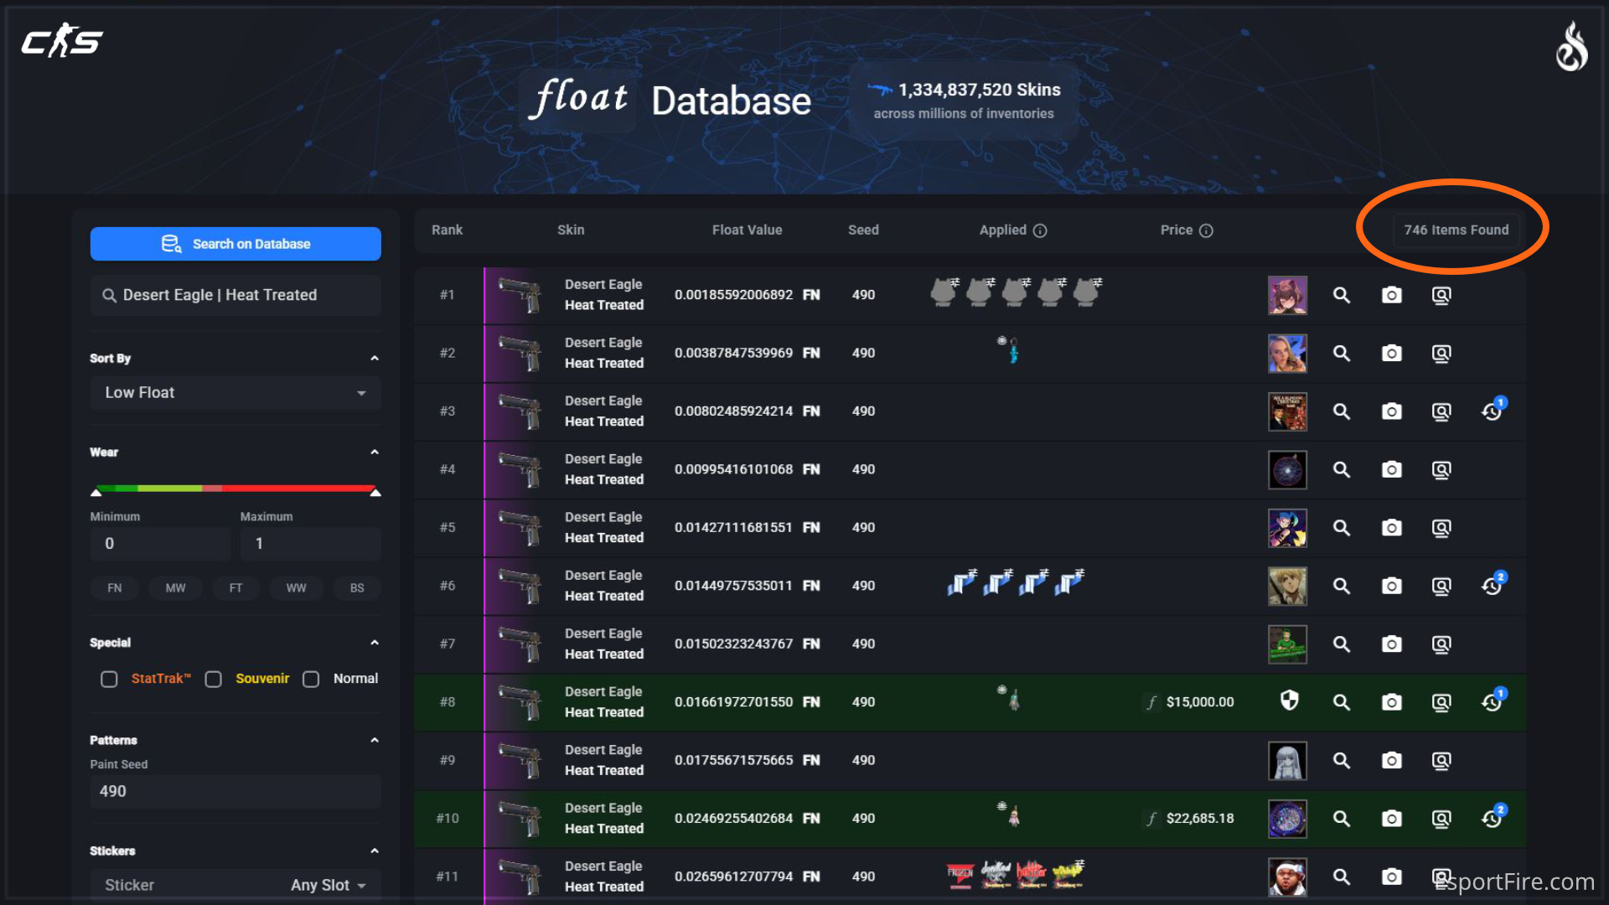This screenshot has height=905, width=1609.
Task: Open owner avatar for rank #1 row
Action: [x=1287, y=295]
